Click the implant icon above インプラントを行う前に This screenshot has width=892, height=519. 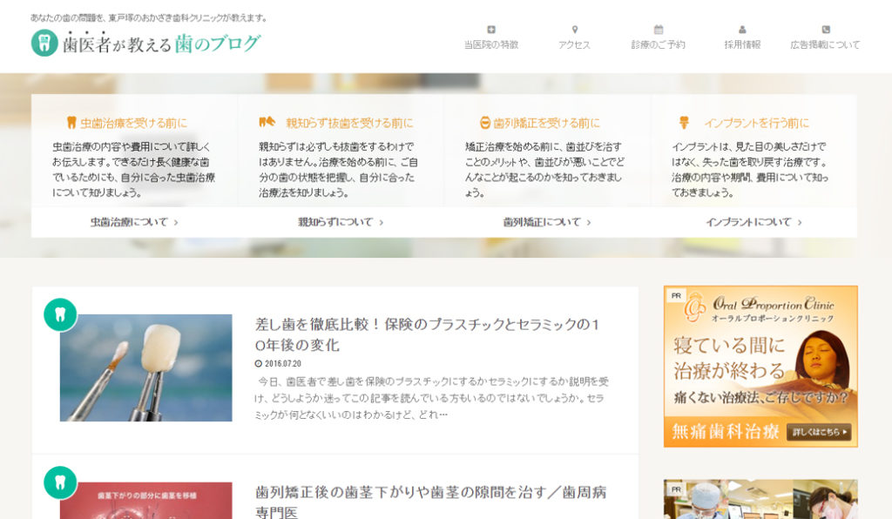tap(682, 123)
